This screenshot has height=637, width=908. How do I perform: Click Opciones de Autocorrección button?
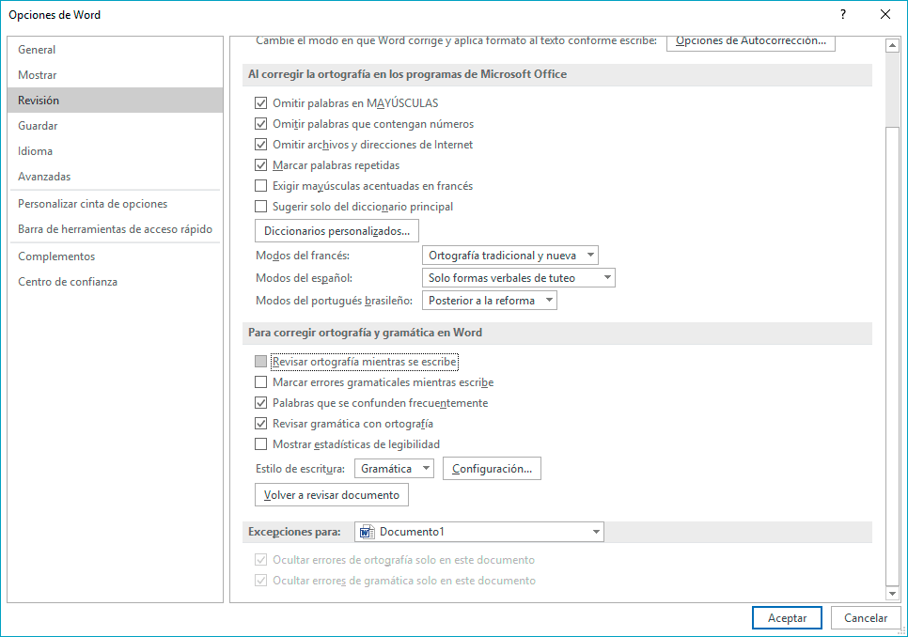pos(750,41)
